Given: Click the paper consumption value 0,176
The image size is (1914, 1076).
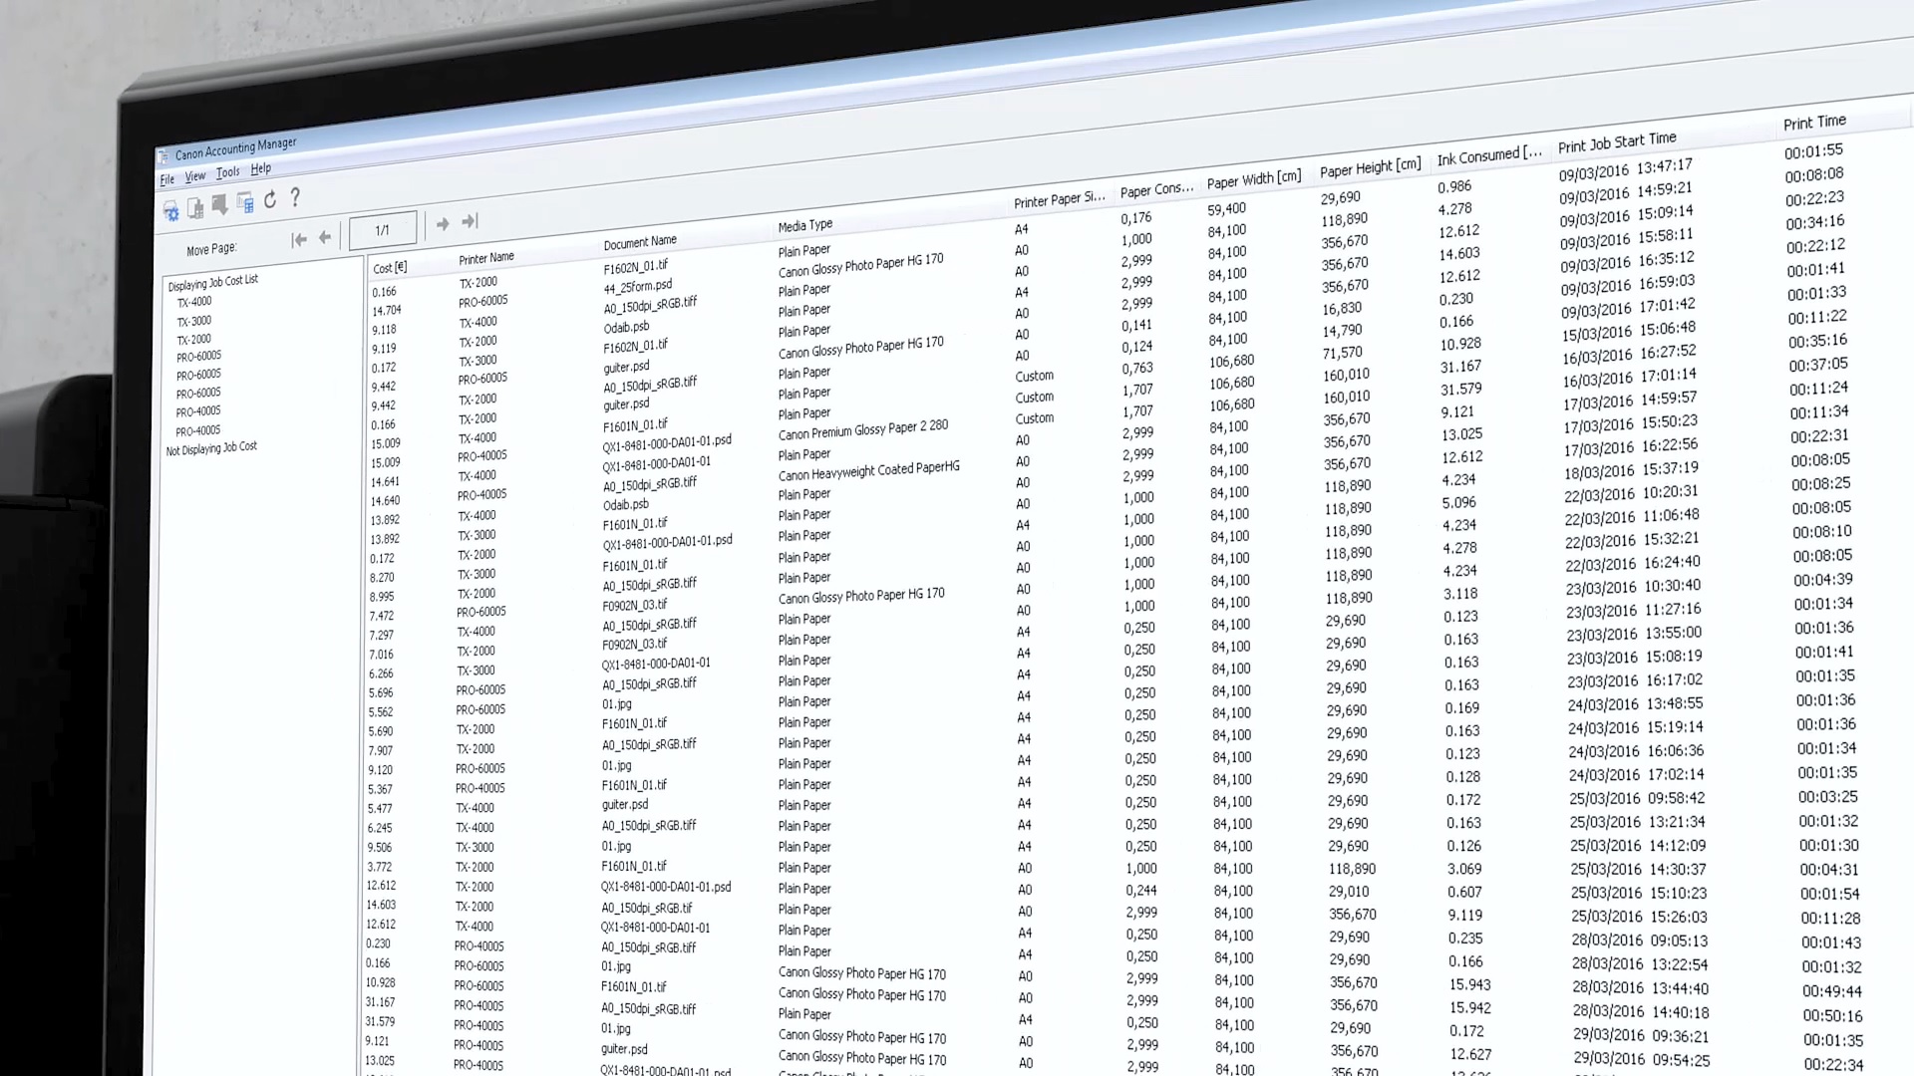Looking at the screenshot, I should tap(1136, 217).
